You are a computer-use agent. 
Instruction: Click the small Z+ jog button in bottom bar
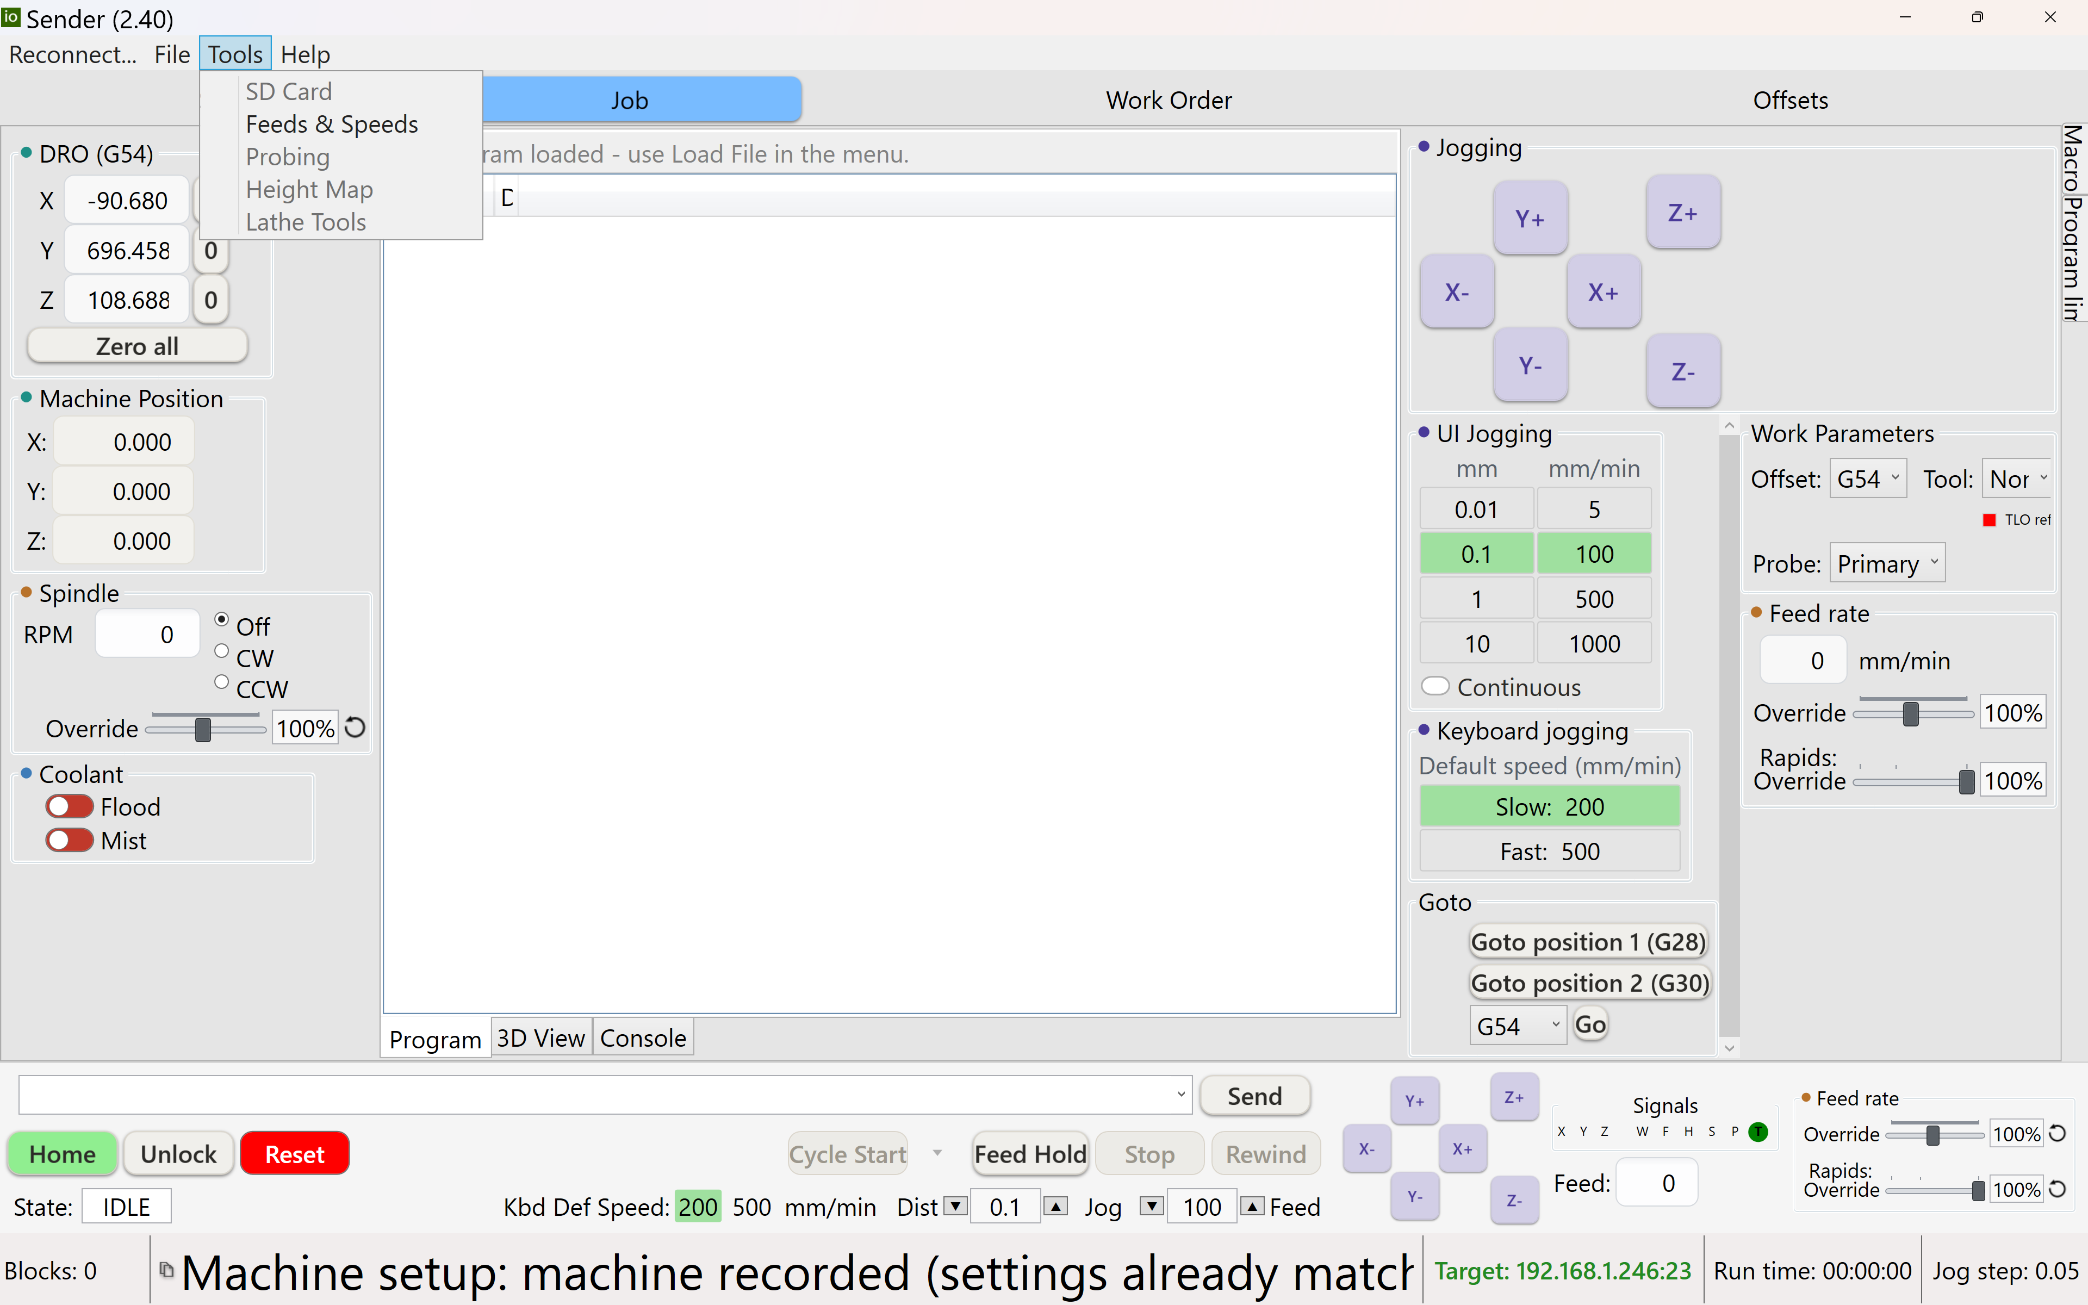[1514, 1097]
